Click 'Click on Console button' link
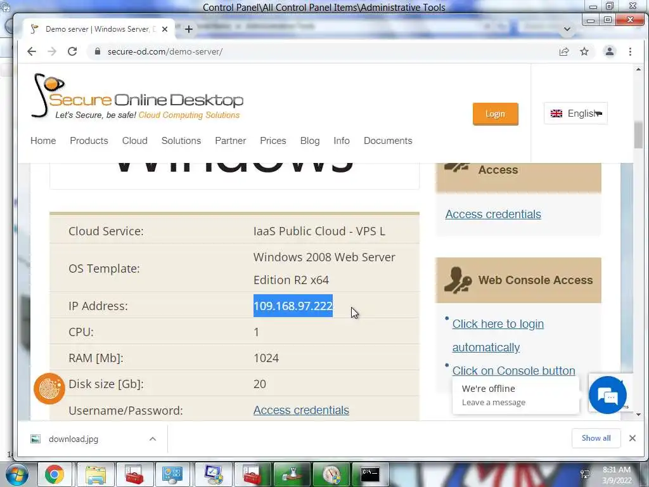The height and width of the screenshot is (487, 649). coord(513,370)
